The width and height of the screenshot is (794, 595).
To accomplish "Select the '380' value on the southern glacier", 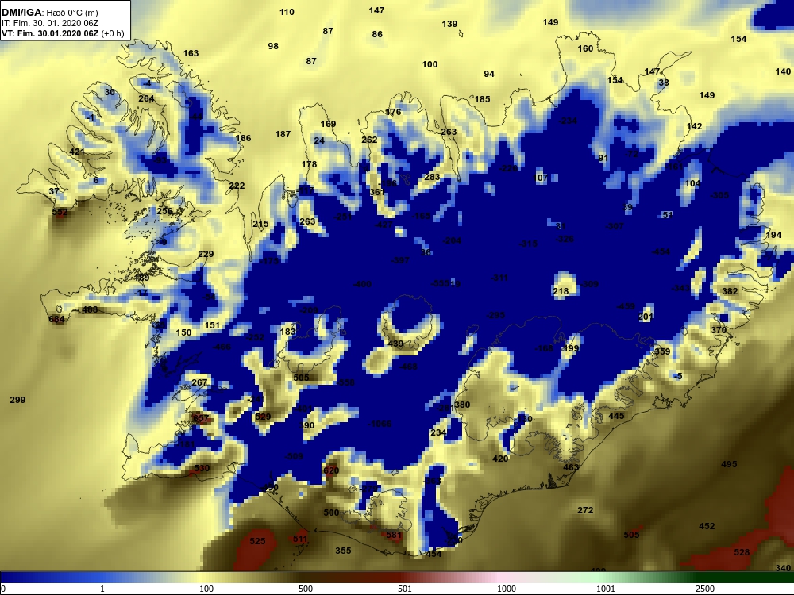I will (x=462, y=405).
